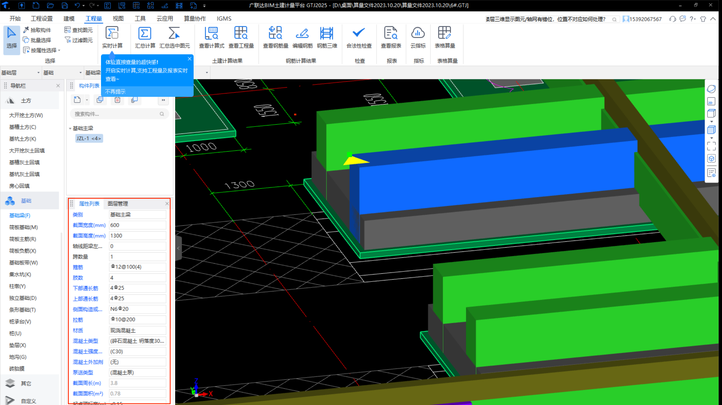This screenshot has height=405, width=722.
Task: Close the 属性列表 panel
Action: click(167, 203)
